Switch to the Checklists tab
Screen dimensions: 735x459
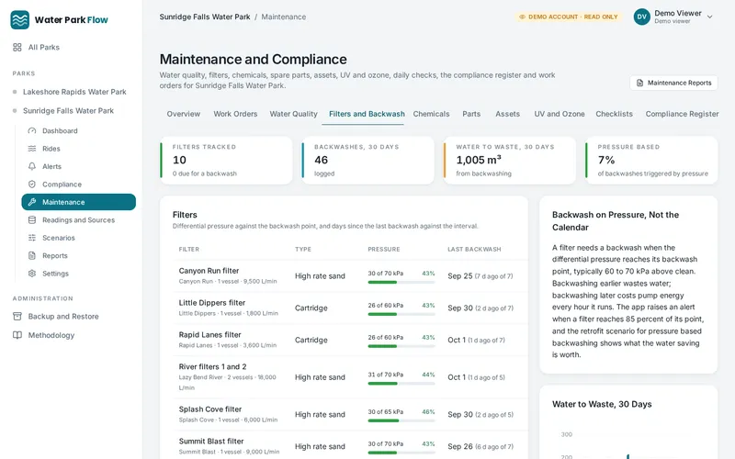[x=614, y=114]
